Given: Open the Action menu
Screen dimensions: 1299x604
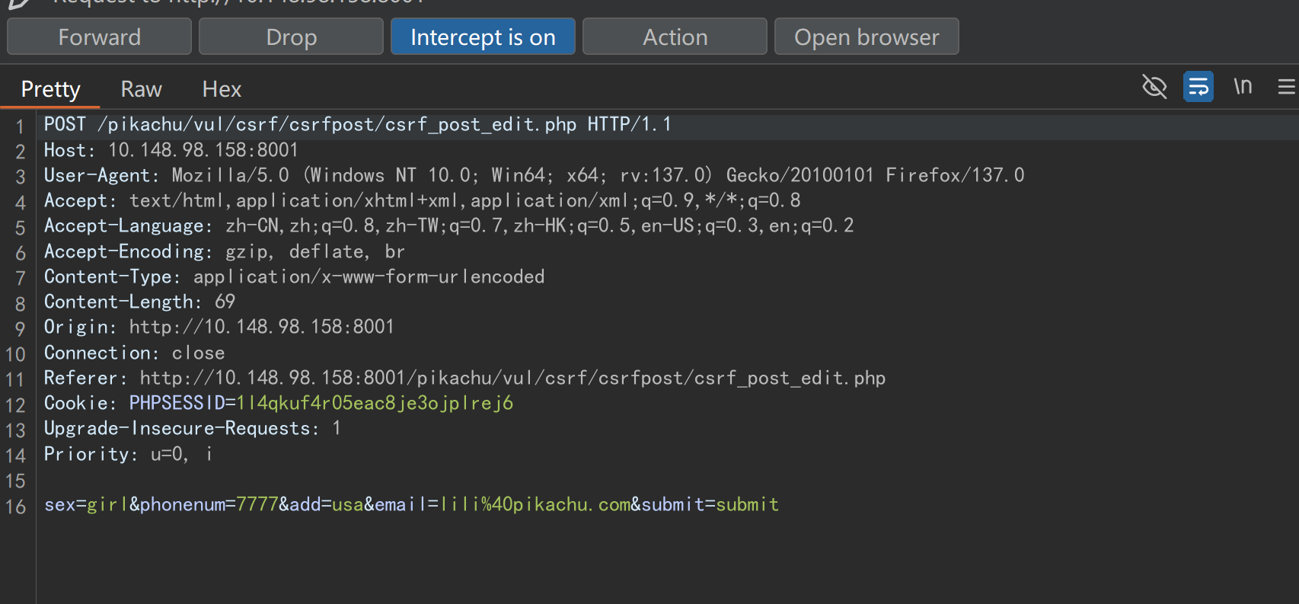Looking at the screenshot, I should 675,37.
